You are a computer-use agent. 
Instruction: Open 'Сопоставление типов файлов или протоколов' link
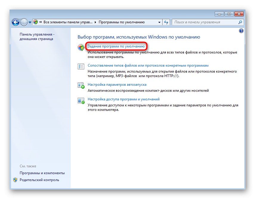pos(148,65)
